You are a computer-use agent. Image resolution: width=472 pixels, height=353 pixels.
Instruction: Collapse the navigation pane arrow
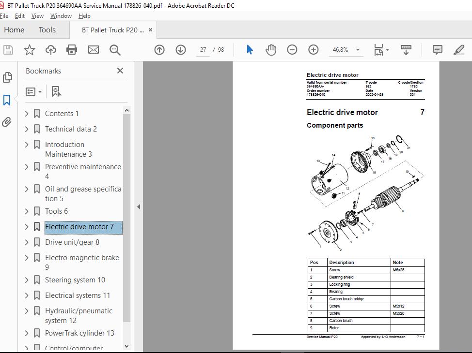(x=139, y=206)
